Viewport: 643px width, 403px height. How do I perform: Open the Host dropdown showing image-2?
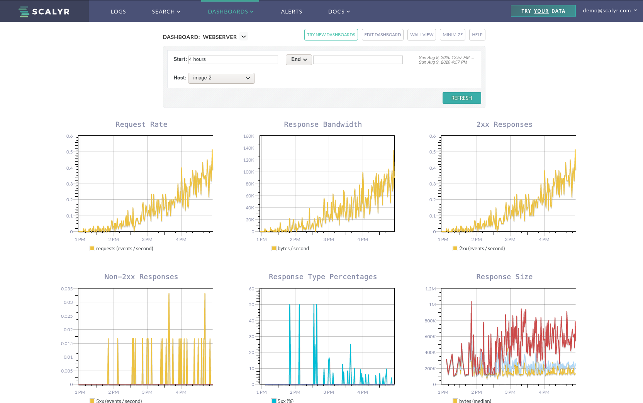[221, 78]
